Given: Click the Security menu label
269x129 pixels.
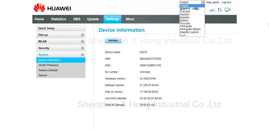Looking at the screenshot, I should pos(44,48).
